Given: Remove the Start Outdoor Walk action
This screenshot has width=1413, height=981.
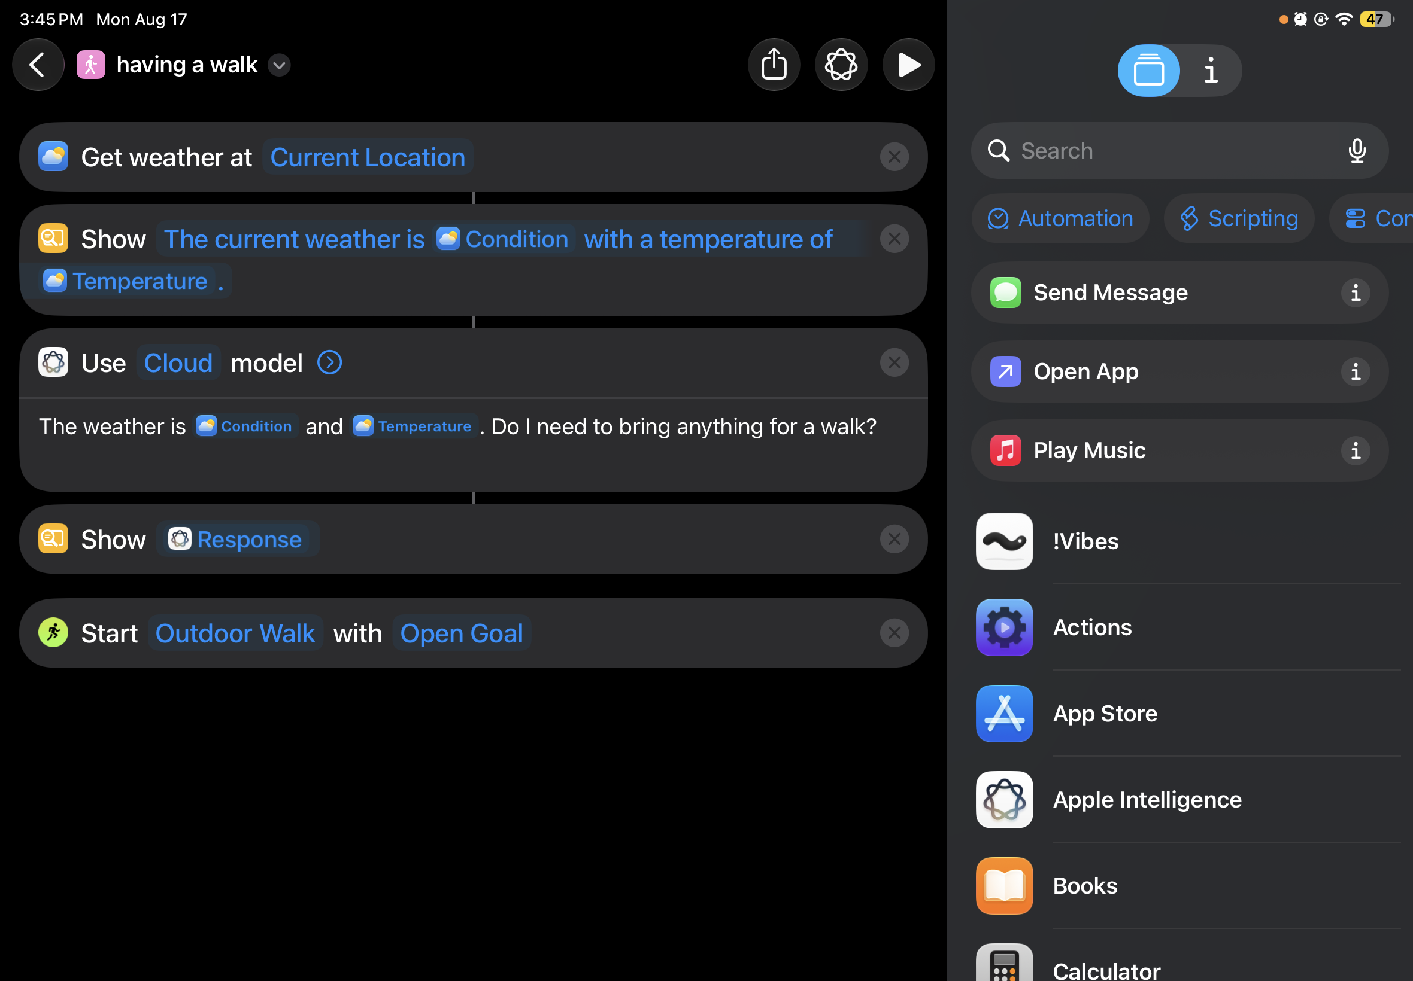Looking at the screenshot, I should [x=895, y=633].
